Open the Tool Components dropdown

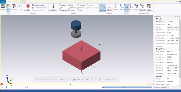coord(53,8)
